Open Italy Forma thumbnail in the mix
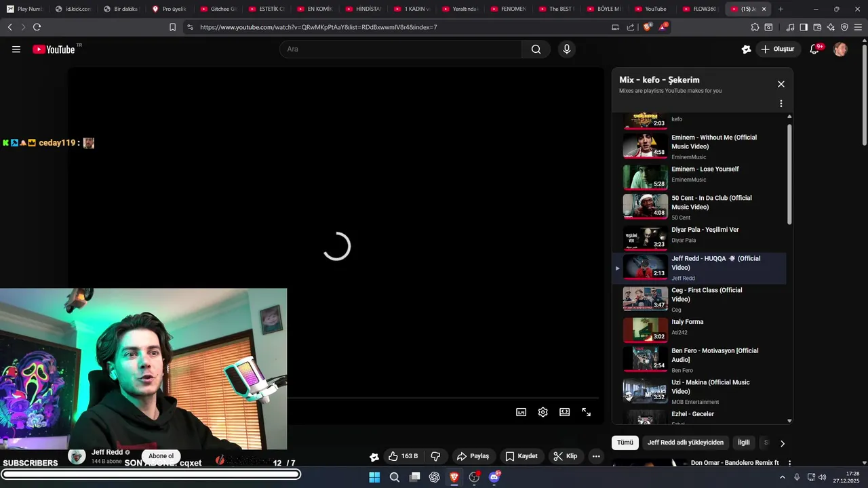Screen dimensions: 868x488 click(646, 330)
